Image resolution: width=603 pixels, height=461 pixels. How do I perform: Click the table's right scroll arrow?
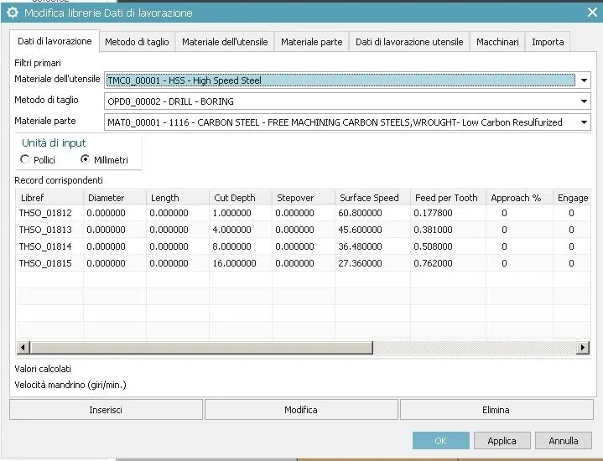583,348
